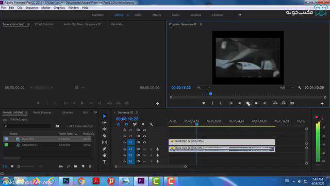Select the Pen tool
Screen dimensions: 330x186
[104, 148]
